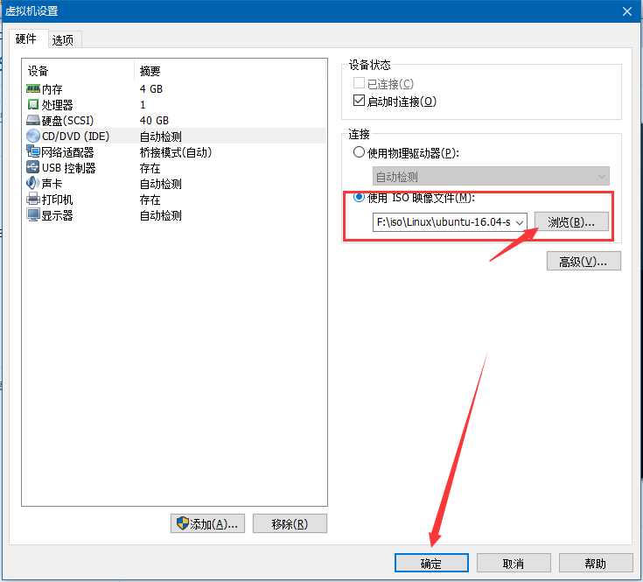Screen dimensions: 643x582
Task: Select the 显示器 device row
Action: coord(176,215)
